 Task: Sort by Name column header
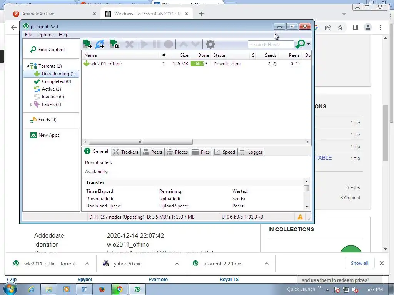(x=120, y=55)
